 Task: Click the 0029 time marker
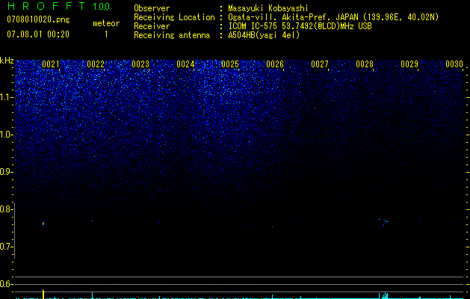(409, 64)
